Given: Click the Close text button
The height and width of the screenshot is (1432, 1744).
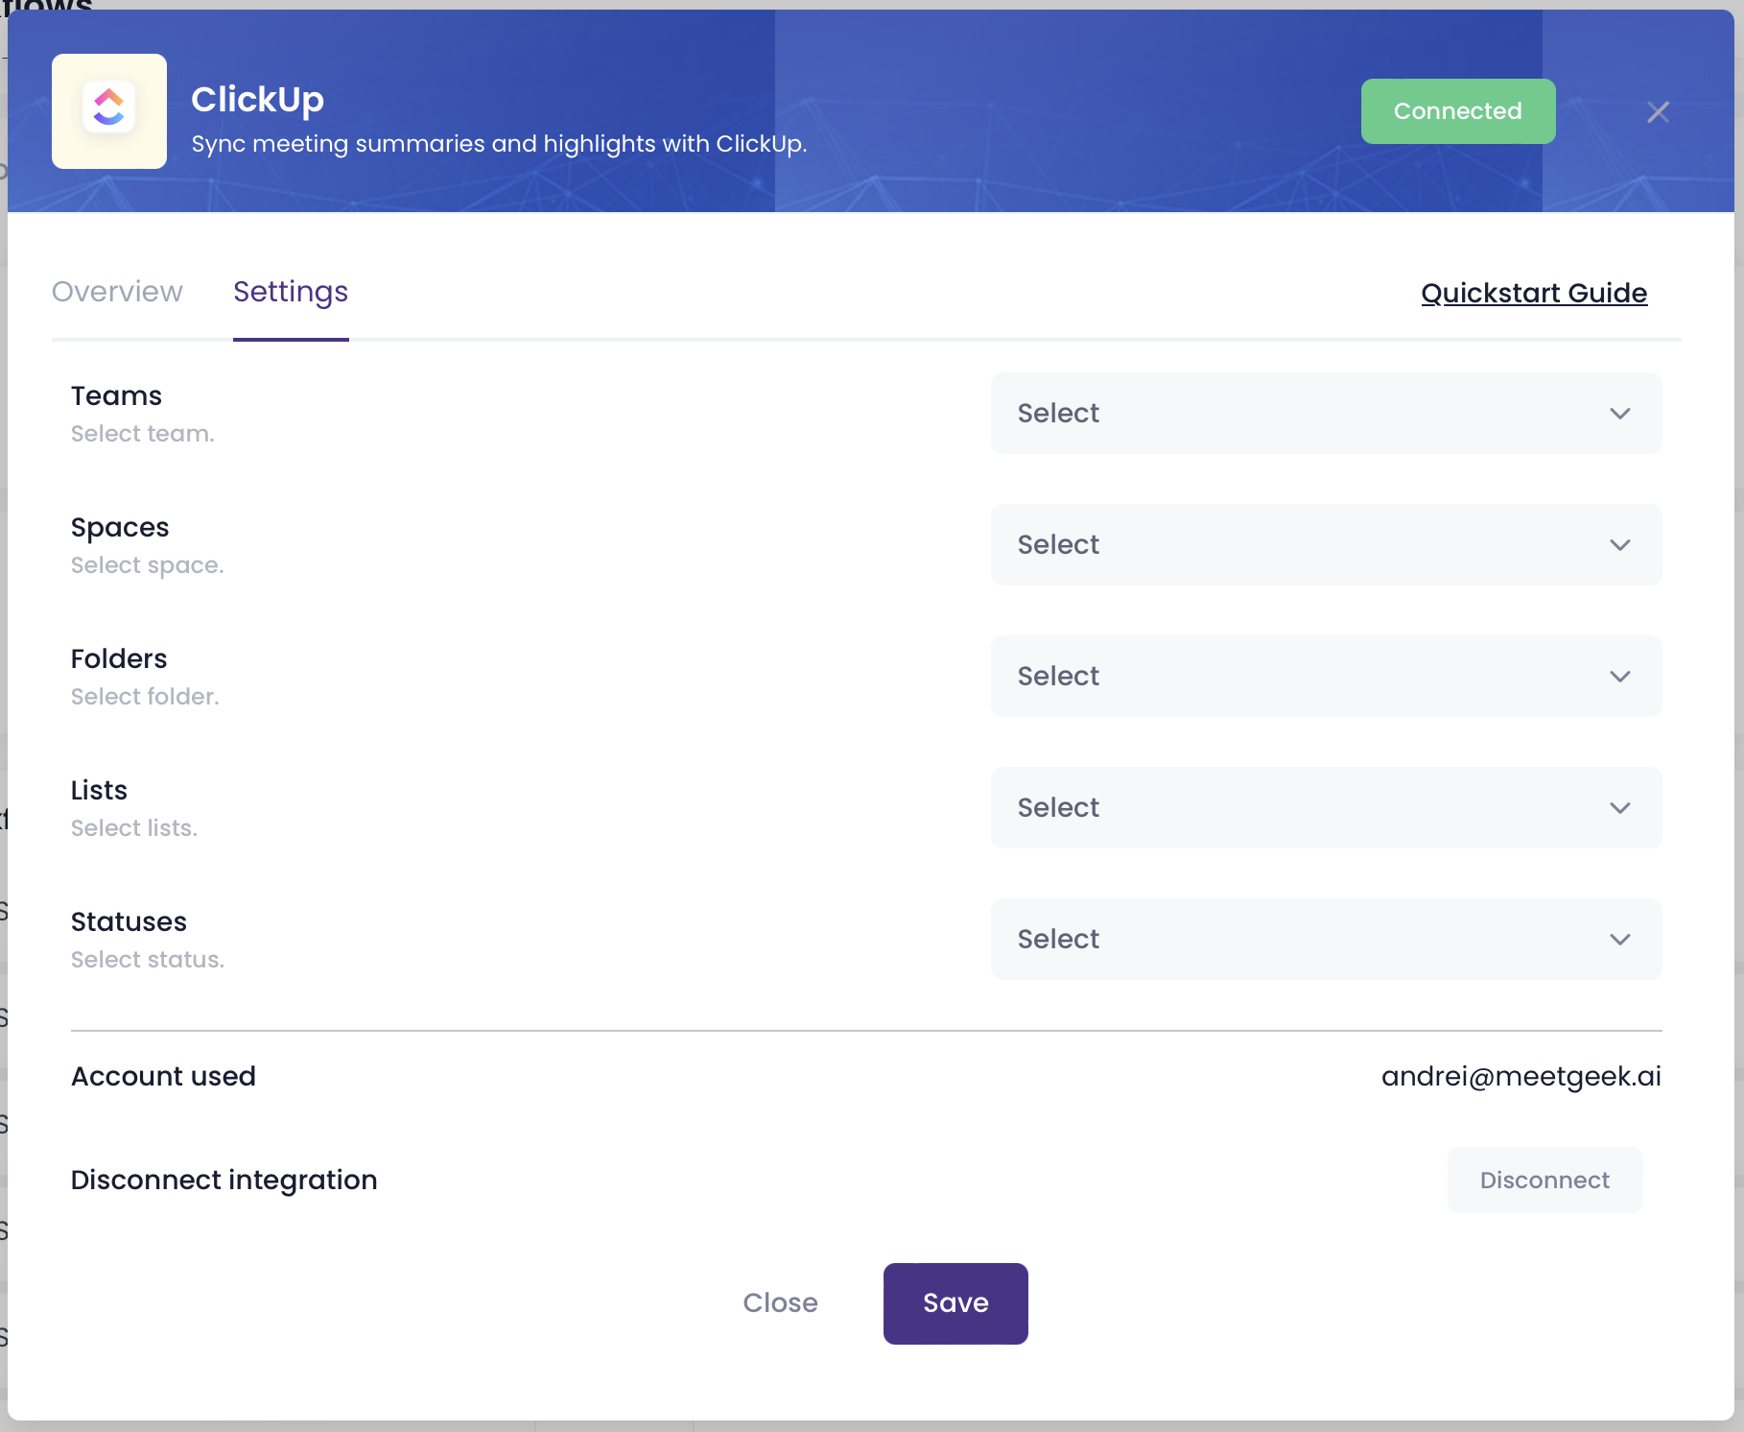Looking at the screenshot, I should tap(780, 1303).
